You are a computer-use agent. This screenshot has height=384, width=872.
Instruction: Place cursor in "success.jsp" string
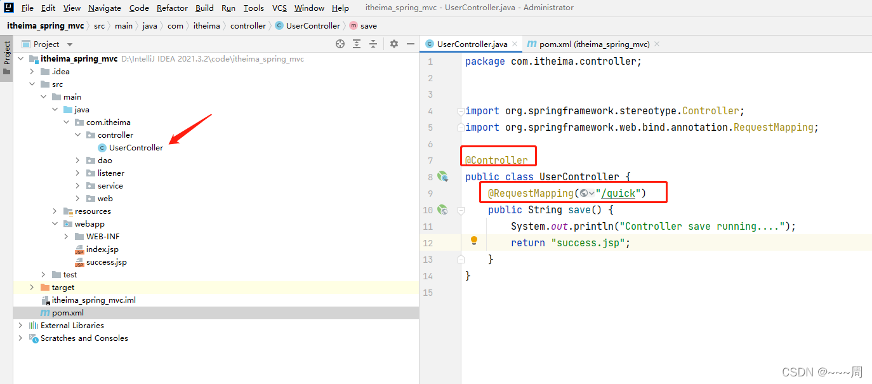(x=588, y=242)
